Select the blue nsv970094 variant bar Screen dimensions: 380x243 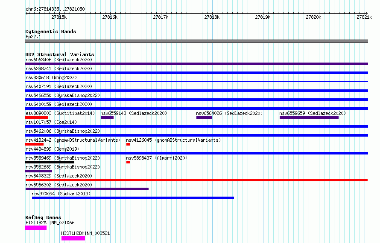tap(133, 198)
